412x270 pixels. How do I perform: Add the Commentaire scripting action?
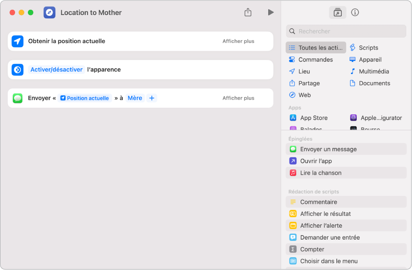(346, 202)
